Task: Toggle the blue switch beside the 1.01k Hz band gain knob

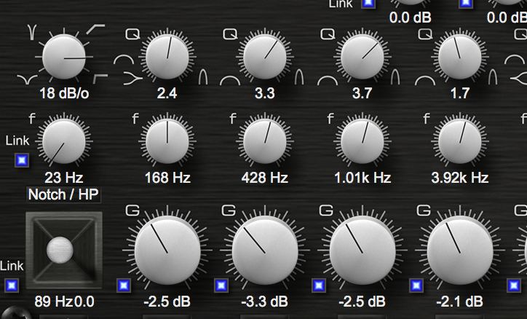Action: pyautogui.click(x=319, y=285)
